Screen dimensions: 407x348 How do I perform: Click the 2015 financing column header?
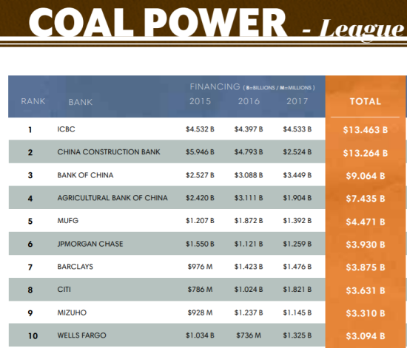point(200,101)
